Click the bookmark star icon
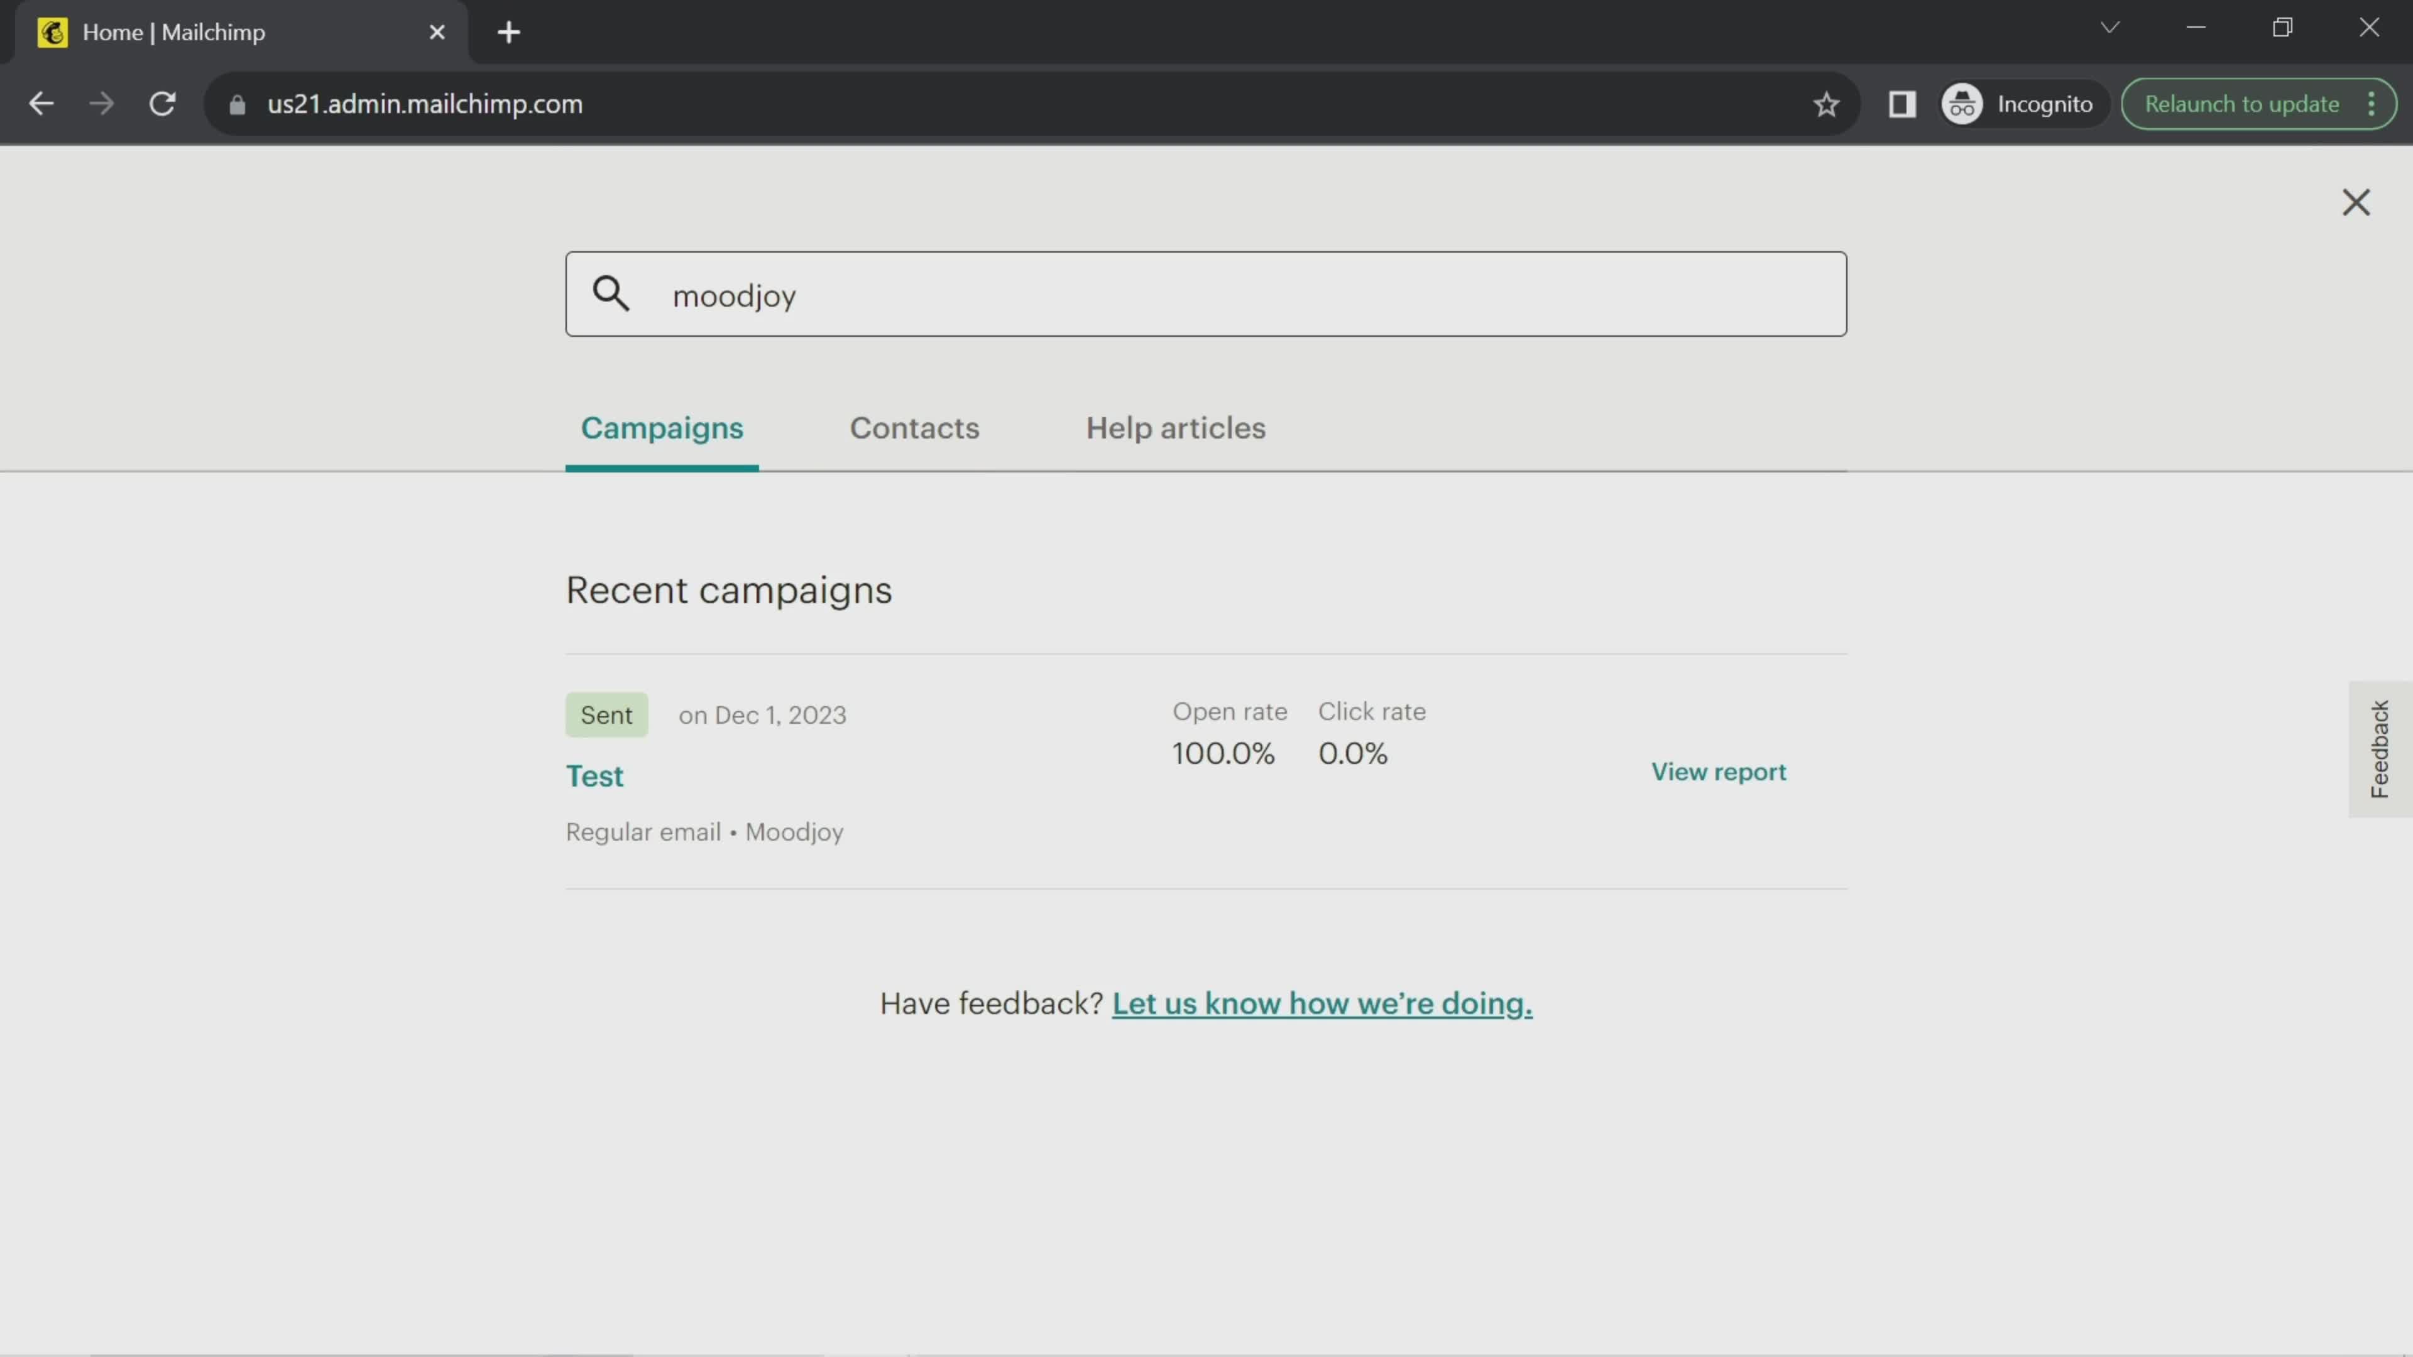2413x1357 pixels. pyautogui.click(x=1825, y=103)
